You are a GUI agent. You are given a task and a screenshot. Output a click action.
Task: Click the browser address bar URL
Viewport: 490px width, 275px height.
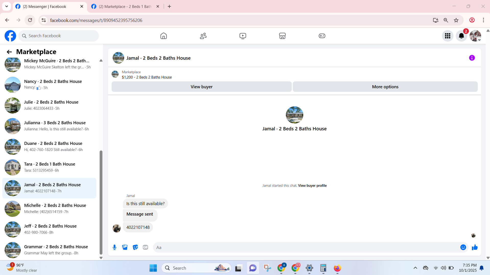(96, 20)
